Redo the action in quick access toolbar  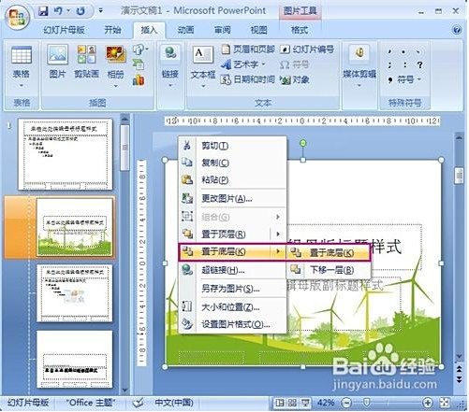[x=81, y=11]
